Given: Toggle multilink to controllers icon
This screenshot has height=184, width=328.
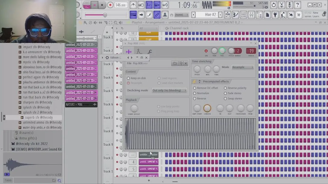Looking at the screenshot, I should pyautogui.click(x=157, y=15).
